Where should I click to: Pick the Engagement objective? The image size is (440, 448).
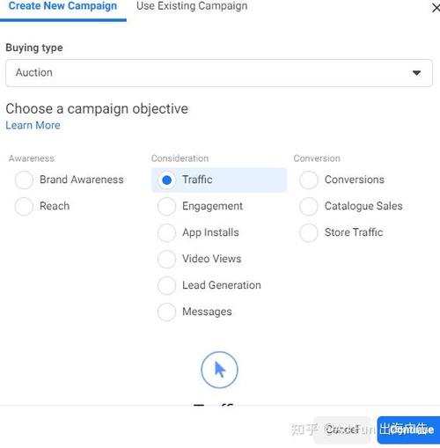pyautogui.click(x=166, y=206)
